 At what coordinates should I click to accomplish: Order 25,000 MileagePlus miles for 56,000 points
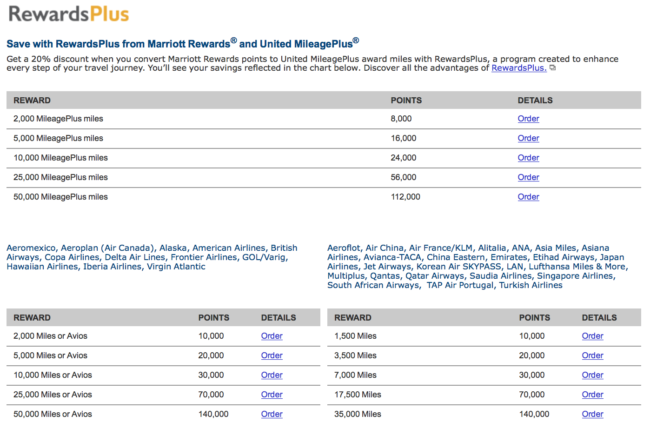tap(528, 177)
